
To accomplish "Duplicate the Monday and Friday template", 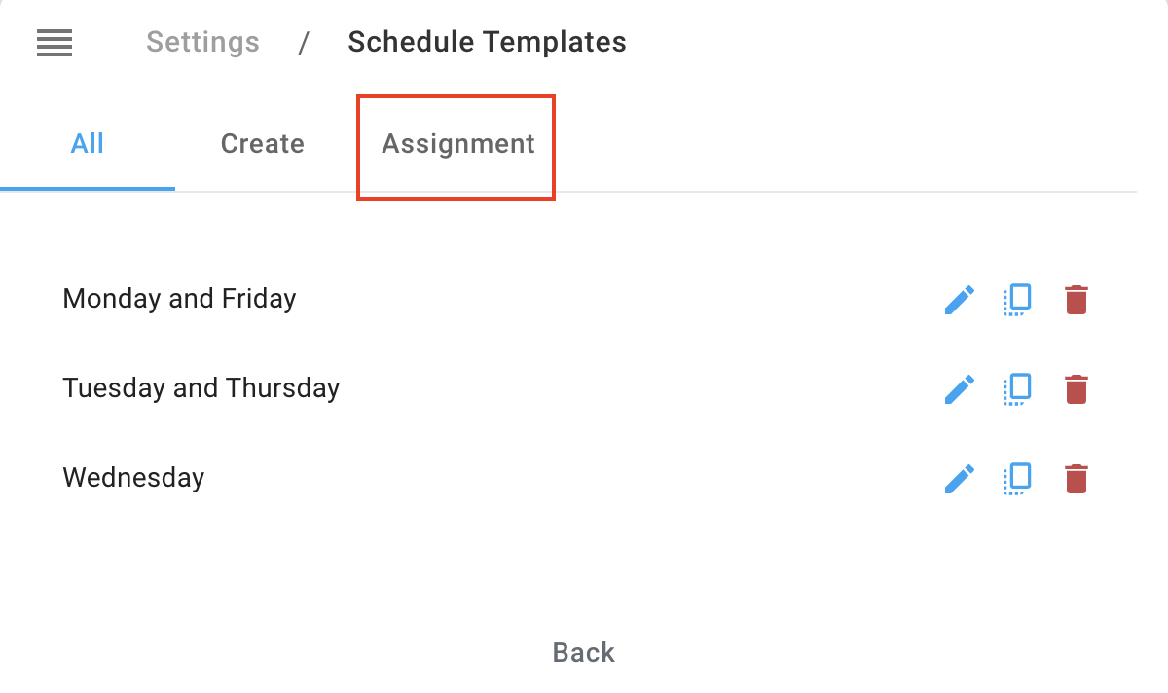I will pyautogui.click(x=1017, y=300).
